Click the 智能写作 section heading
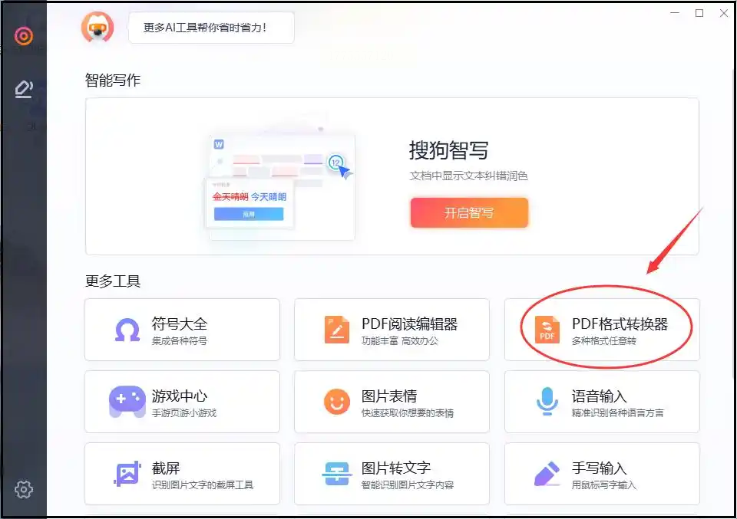 pyautogui.click(x=113, y=80)
